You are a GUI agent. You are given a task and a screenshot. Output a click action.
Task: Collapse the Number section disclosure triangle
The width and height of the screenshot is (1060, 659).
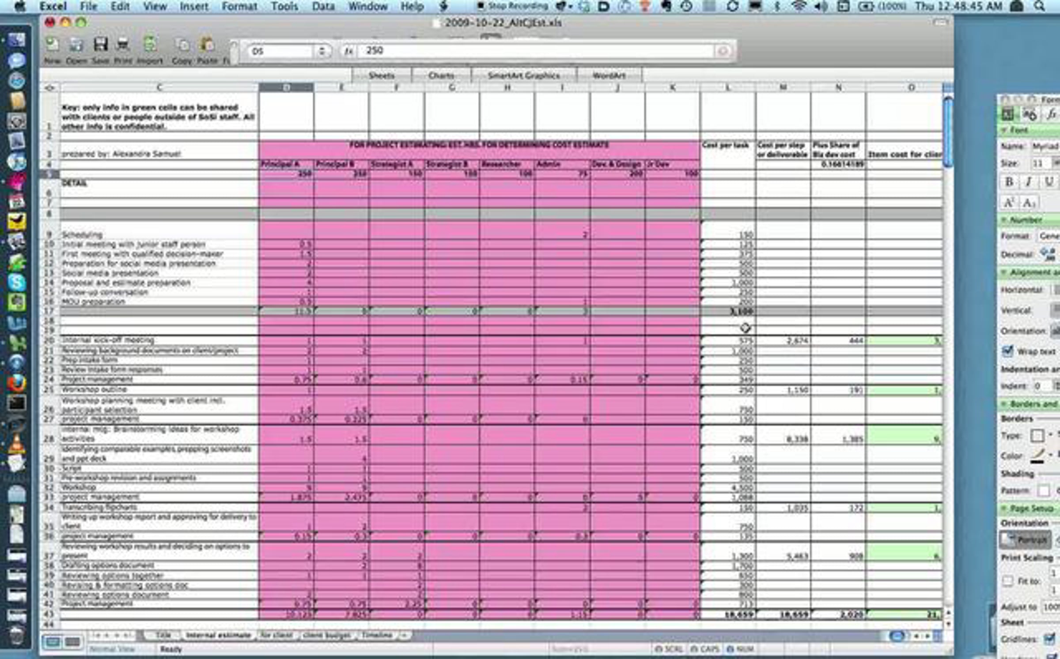point(1004,220)
